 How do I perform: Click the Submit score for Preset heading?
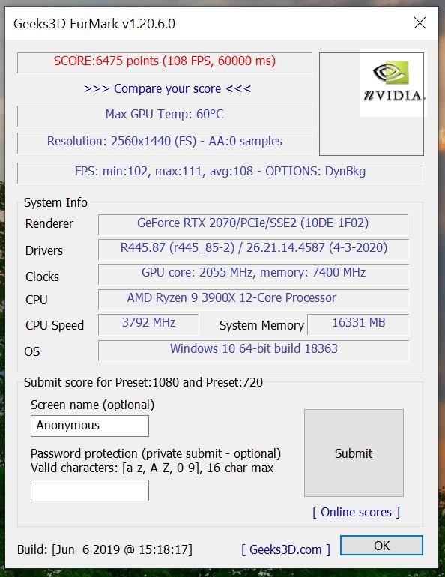click(143, 382)
